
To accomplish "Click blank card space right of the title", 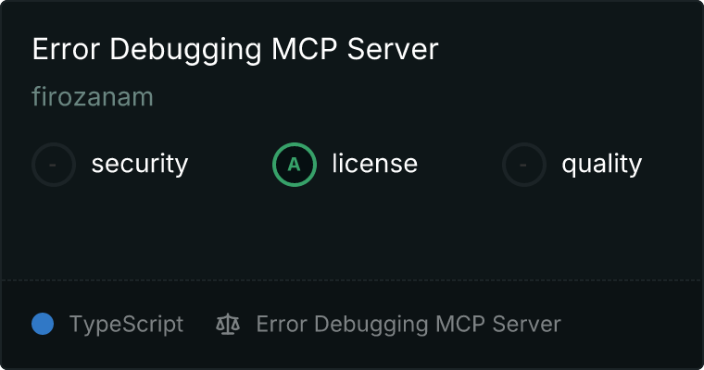I will 571,49.
